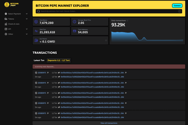This screenshot has width=188, height=125.
Task: Click the swap arrows icon beside first L2 Txn
Action: [x=59, y=77]
